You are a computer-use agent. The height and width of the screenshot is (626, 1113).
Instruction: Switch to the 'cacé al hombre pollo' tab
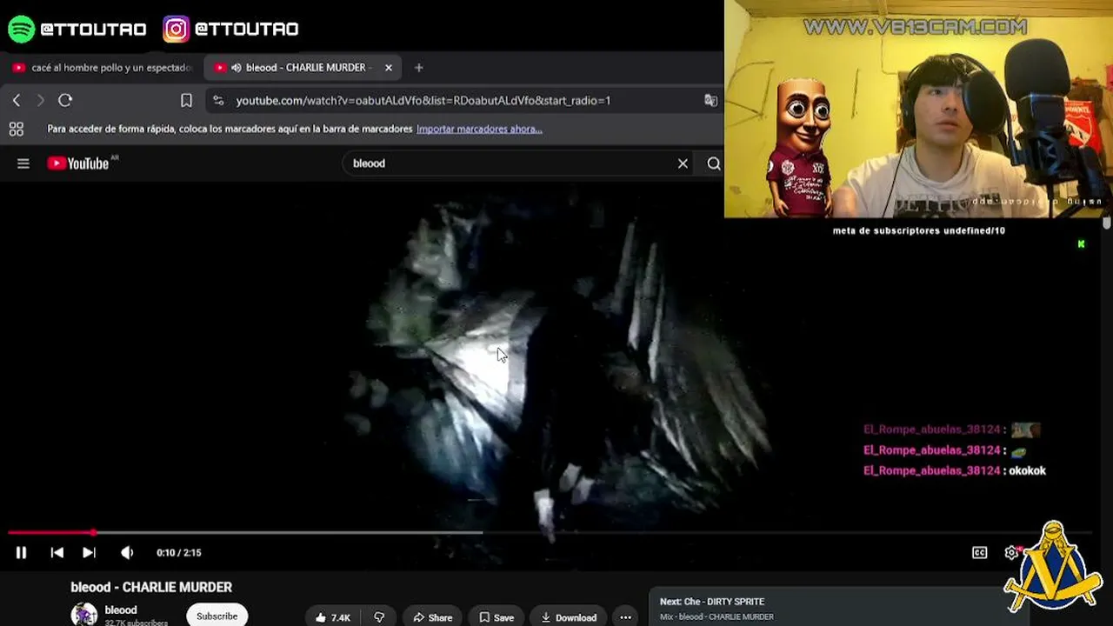point(103,67)
